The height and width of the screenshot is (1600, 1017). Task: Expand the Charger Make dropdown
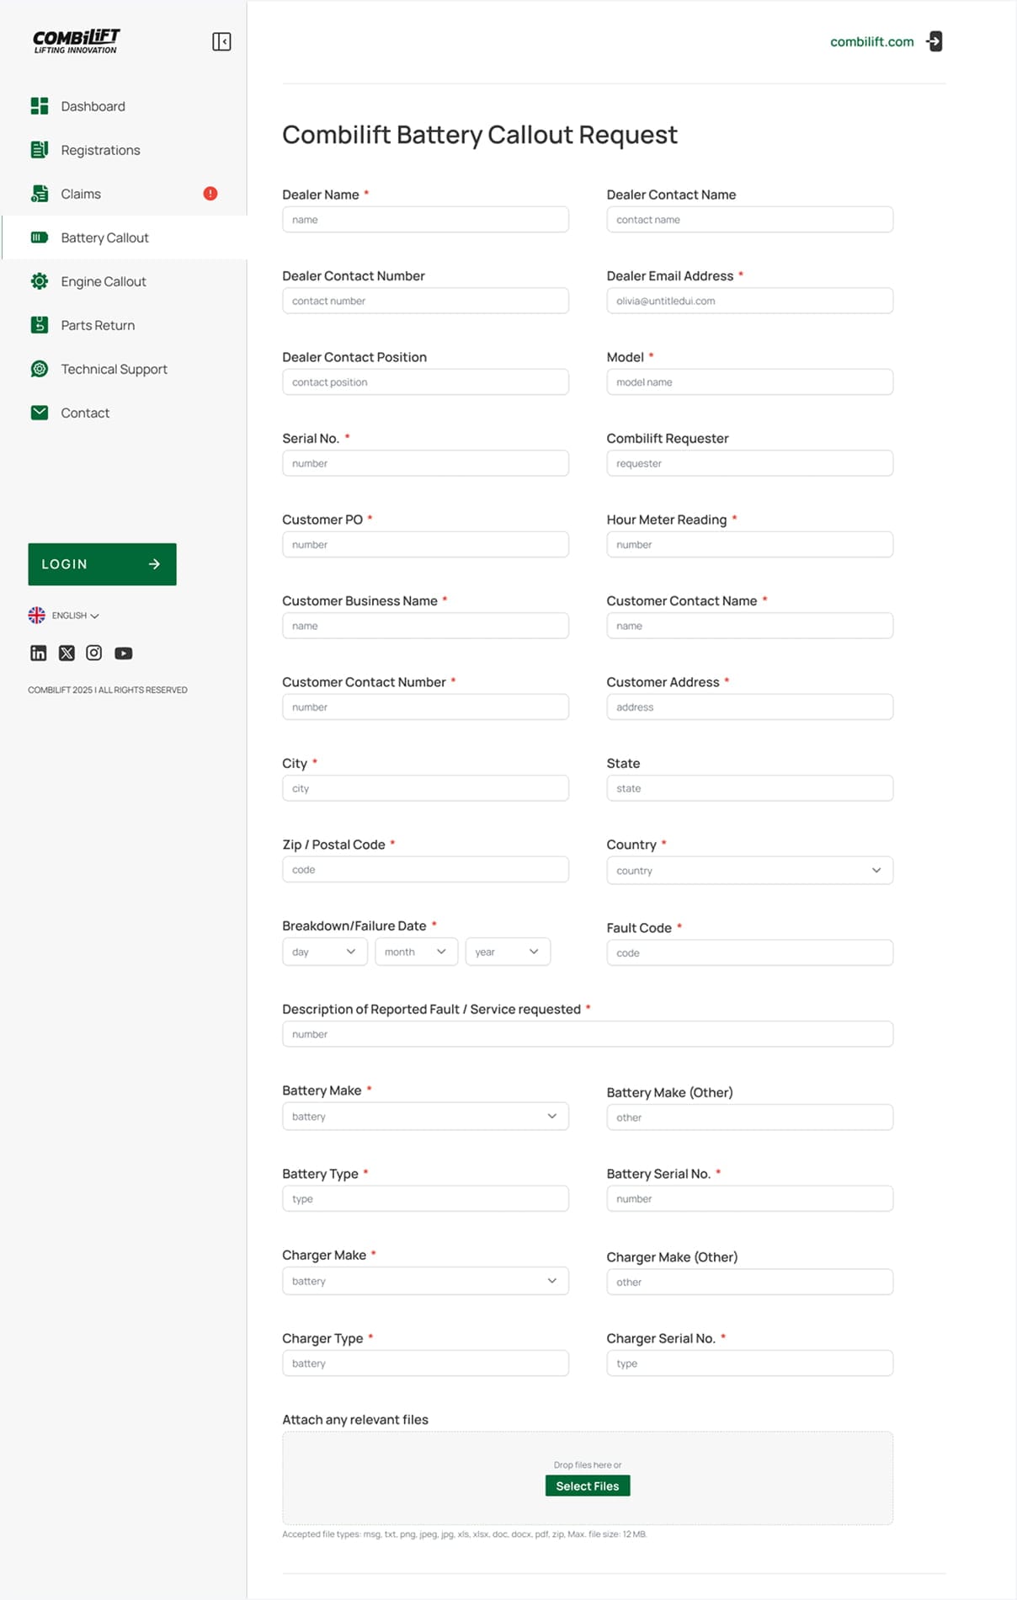[x=425, y=1281]
